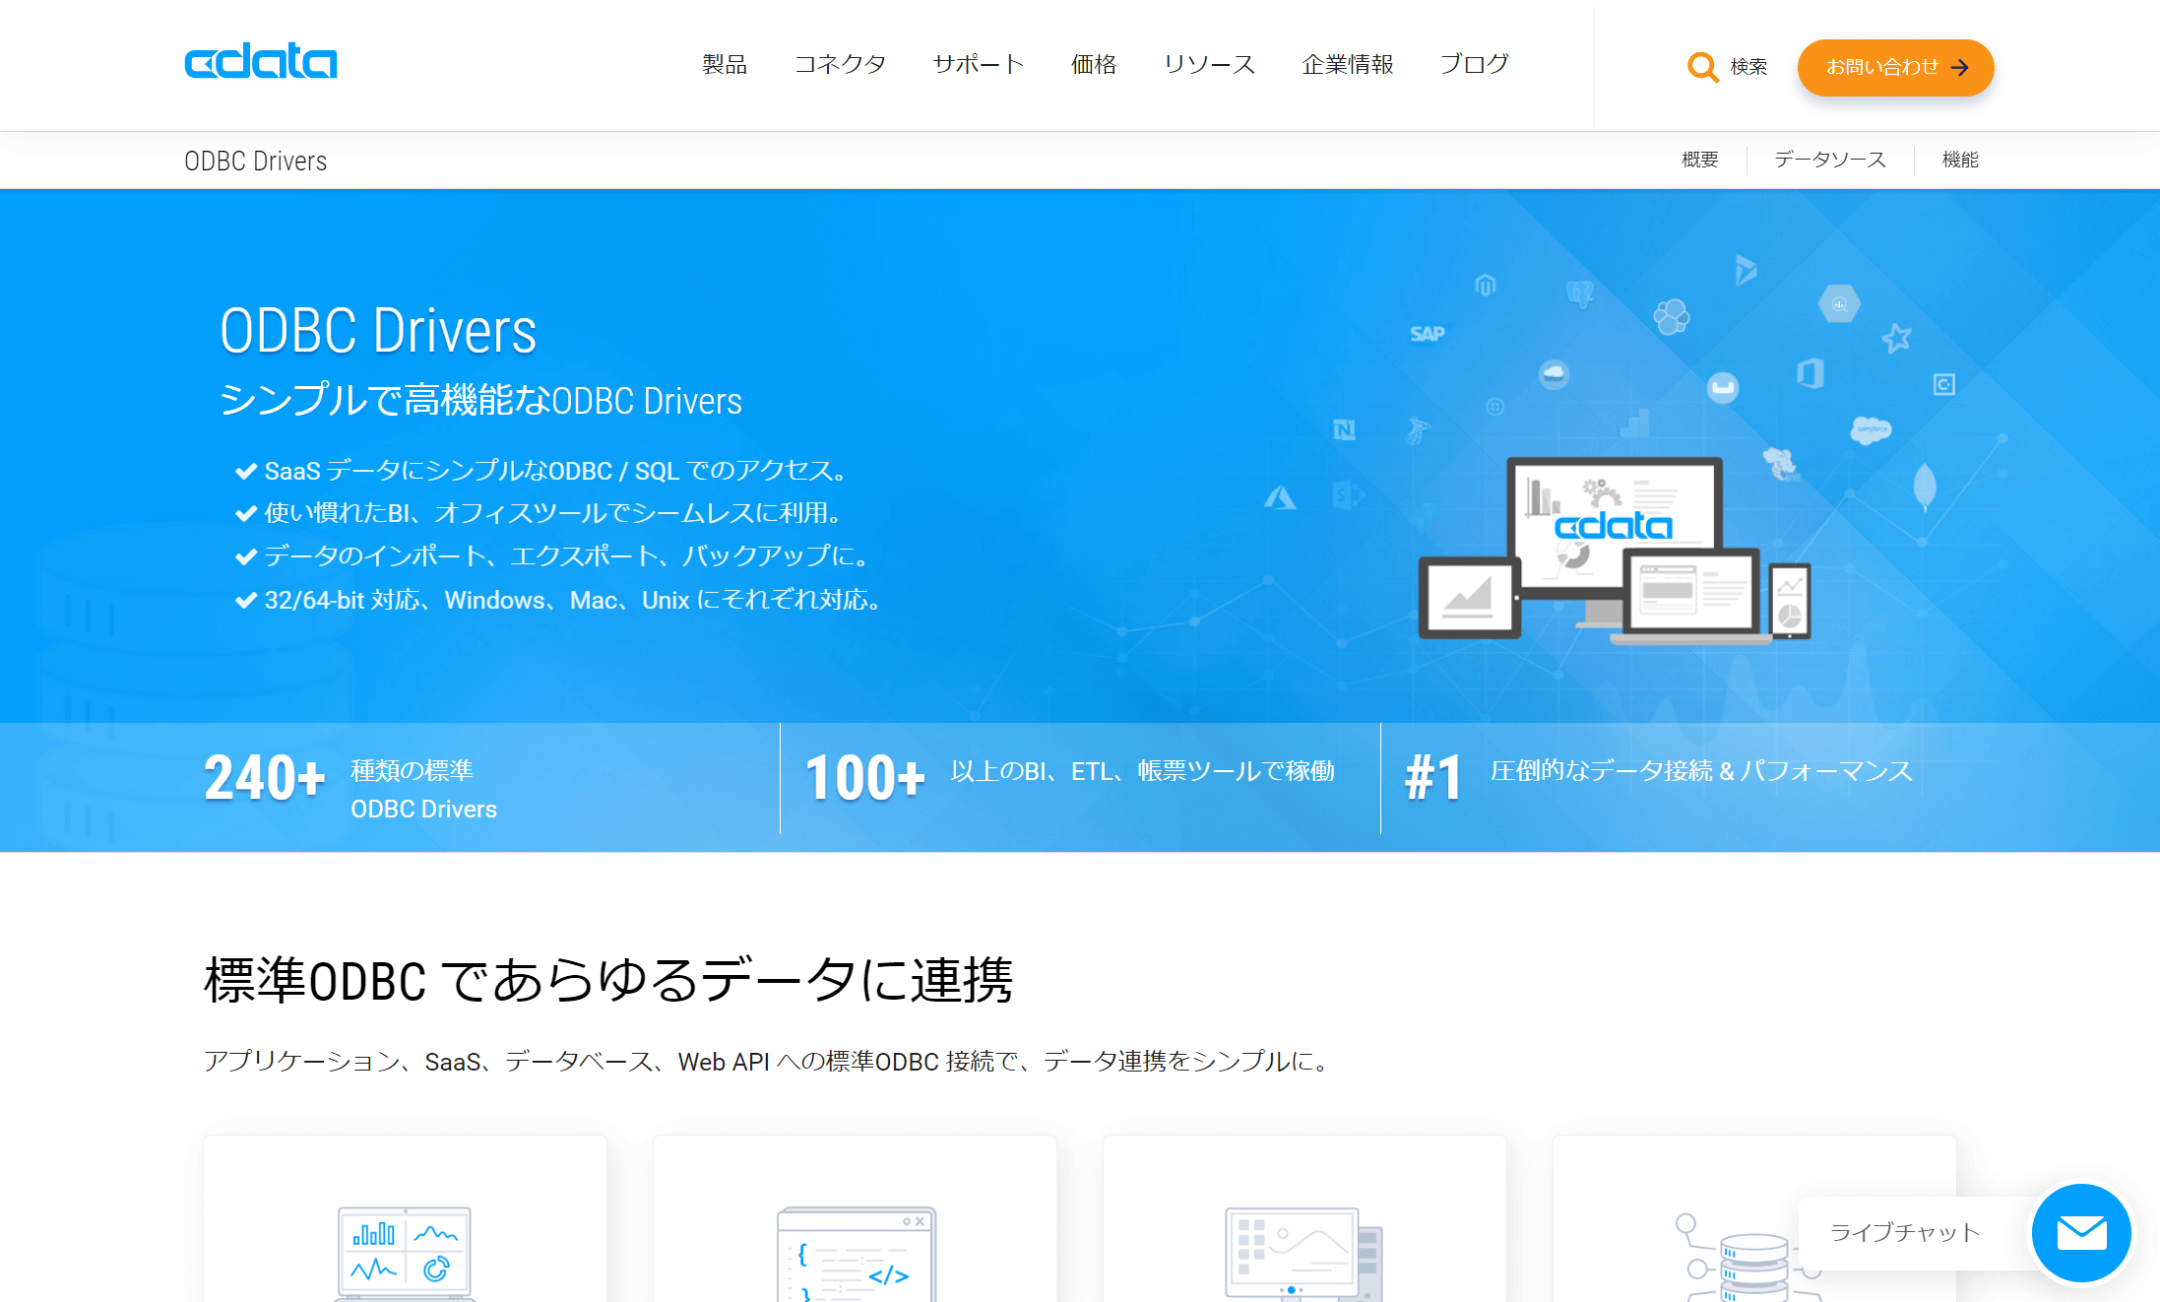Open the 製品 menu
This screenshot has height=1302, width=2160.
point(724,65)
